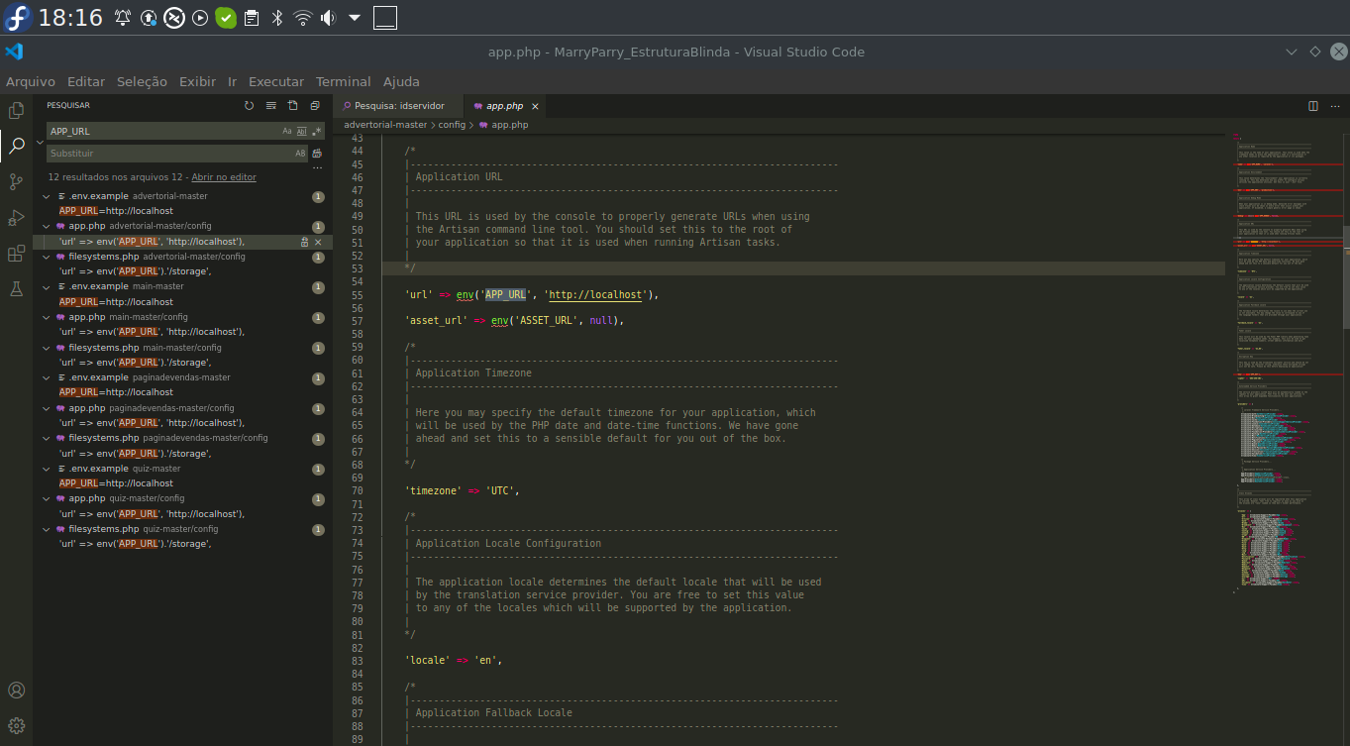Screen dimensions: 1350x746
Task: Clear the search results
Action: point(271,106)
